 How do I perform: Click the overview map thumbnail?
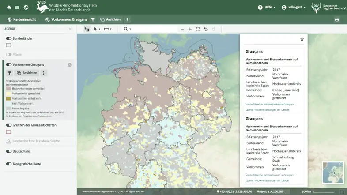pyautogui.click(x=333, y=172)
